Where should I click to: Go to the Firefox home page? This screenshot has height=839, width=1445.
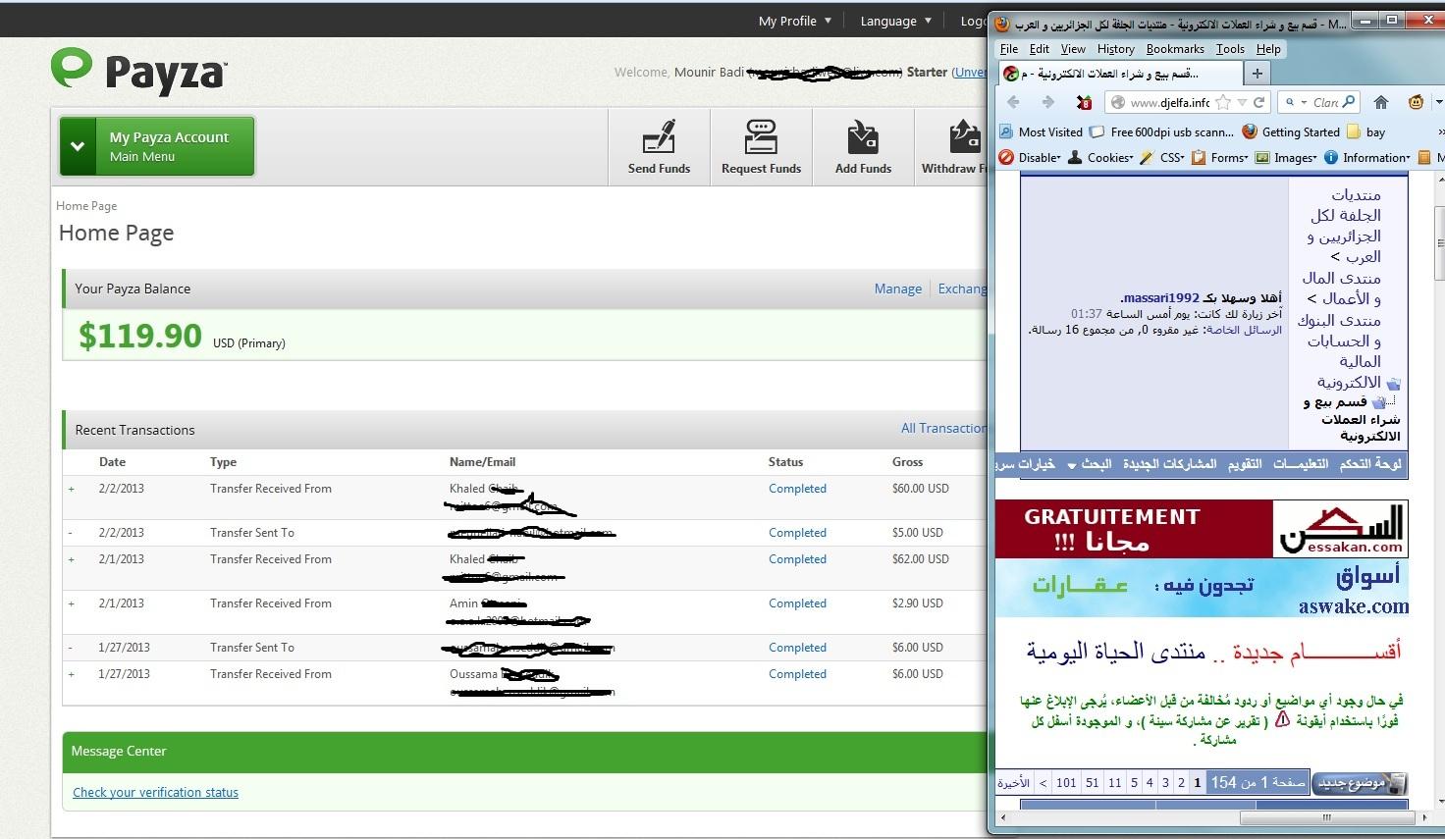(1381, 102)
